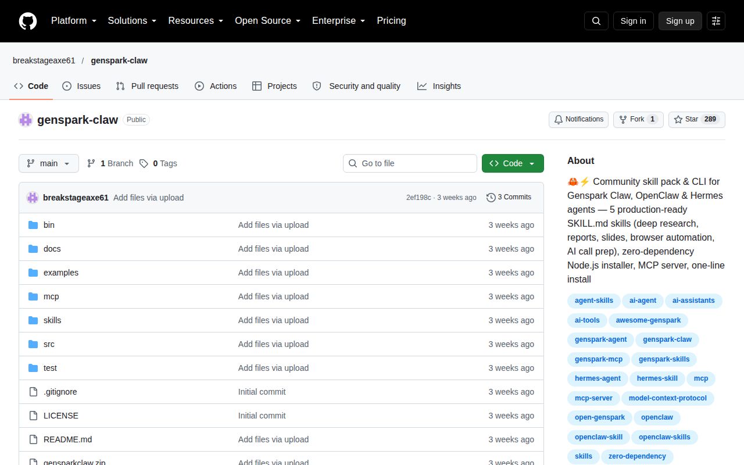Viewport: 744px width, 465px height.
Task: Click the .gitignore file icon
Action: 33,392
